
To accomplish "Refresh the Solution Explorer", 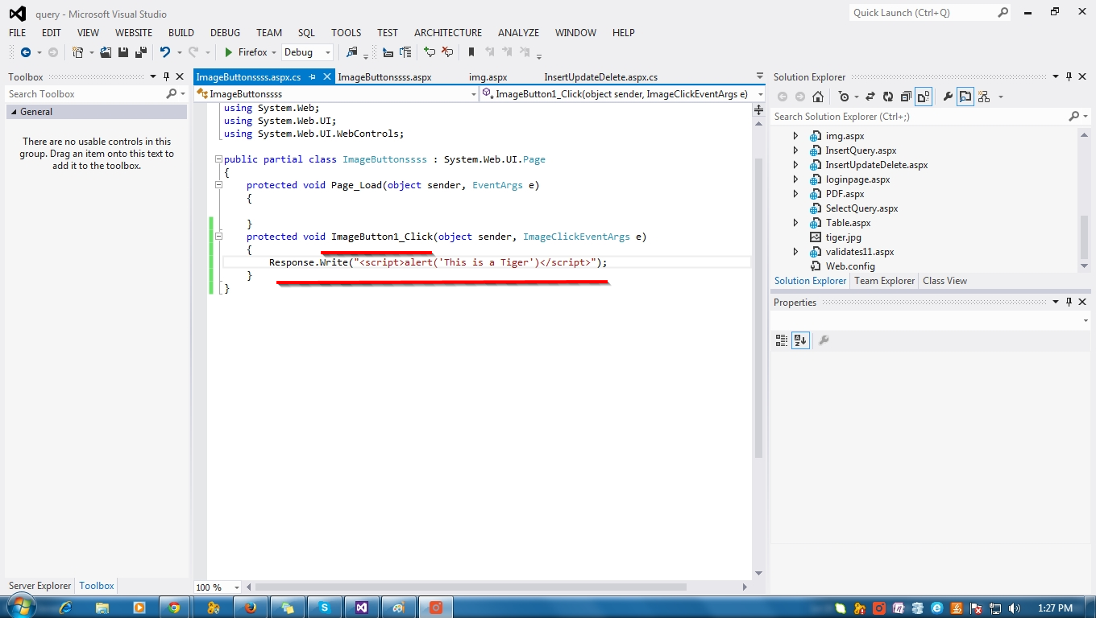I will (x=887, y=97).
